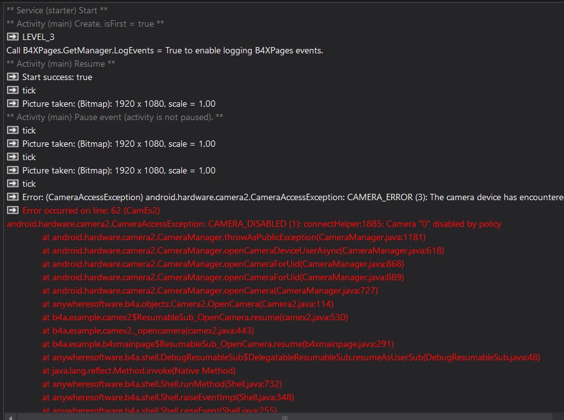Click the icon beside third Picture taken line

coord(12,170)
